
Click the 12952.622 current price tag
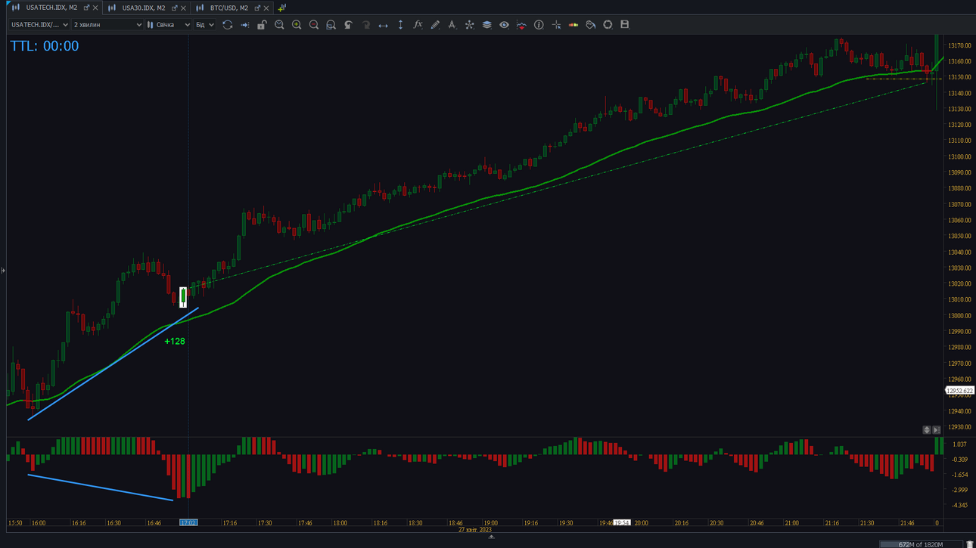coord(960,391)
